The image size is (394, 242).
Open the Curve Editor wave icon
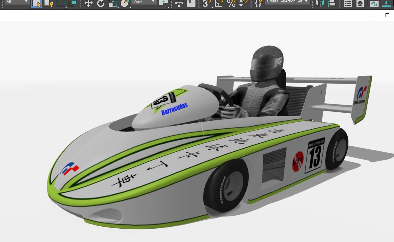tap(374, 3)
